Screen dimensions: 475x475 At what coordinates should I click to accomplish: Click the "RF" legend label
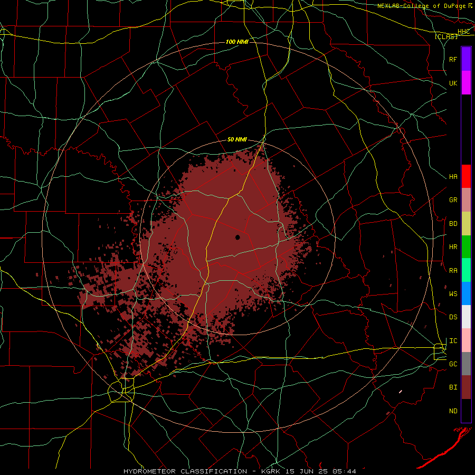(x=453, y=59)
